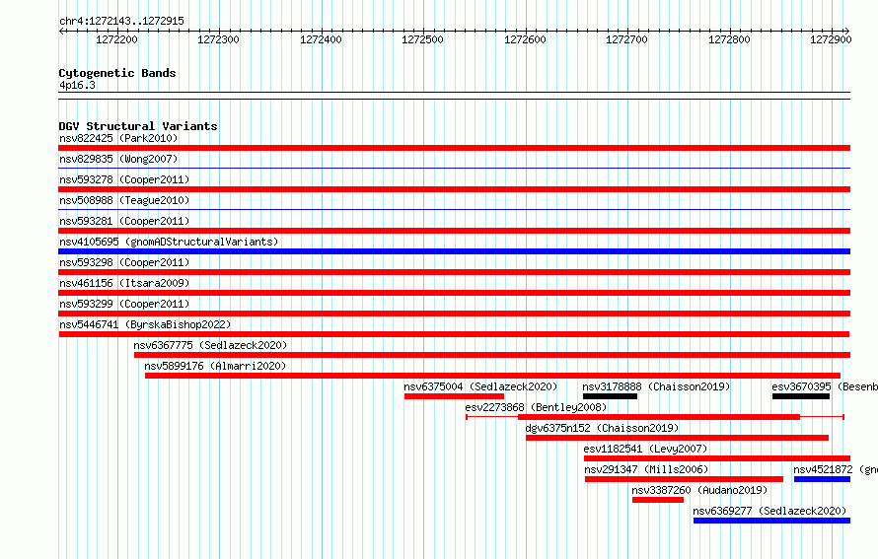Click the blue bar of nsv6369277
Viewport: 878px width, 559px height.
[771, 521]
